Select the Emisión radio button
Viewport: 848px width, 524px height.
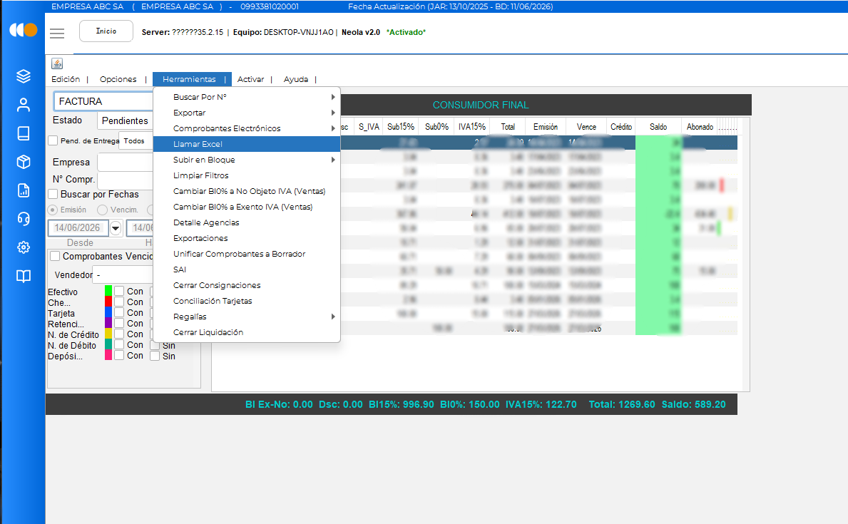53,210
